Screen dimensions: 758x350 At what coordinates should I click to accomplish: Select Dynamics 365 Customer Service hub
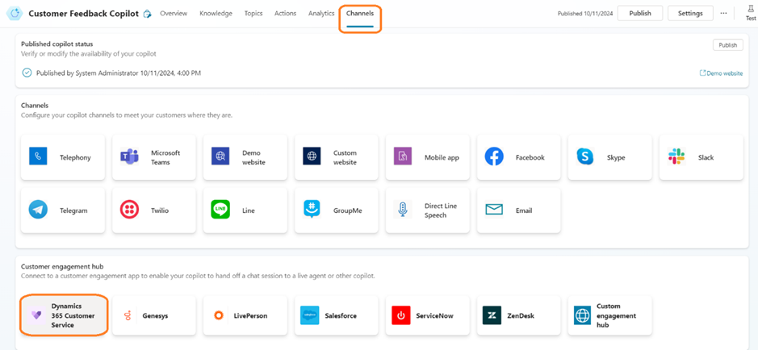(x=63, y=315)
